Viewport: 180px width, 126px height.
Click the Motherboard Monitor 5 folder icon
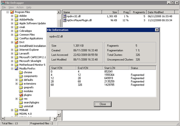coord(17,65)
